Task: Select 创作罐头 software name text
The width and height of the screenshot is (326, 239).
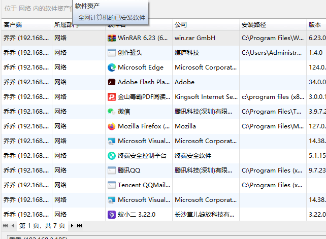Action: click(x=130, y=53)
